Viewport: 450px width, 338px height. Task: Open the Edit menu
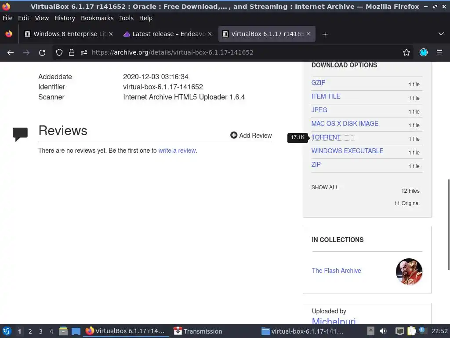pyautogui.click(x=24, y=18)
